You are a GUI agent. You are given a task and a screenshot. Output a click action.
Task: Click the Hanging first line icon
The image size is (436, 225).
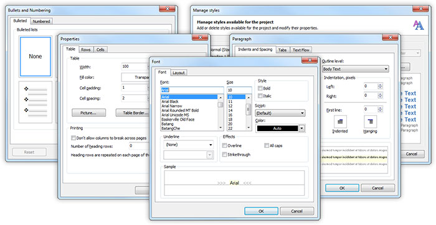click(370, 122)
